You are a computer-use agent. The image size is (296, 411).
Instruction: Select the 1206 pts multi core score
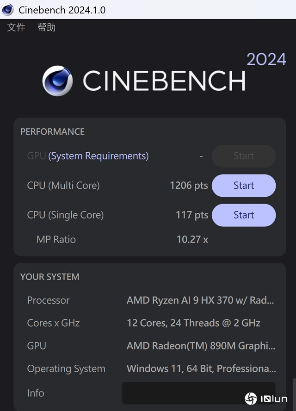click(x=189, y=186)
